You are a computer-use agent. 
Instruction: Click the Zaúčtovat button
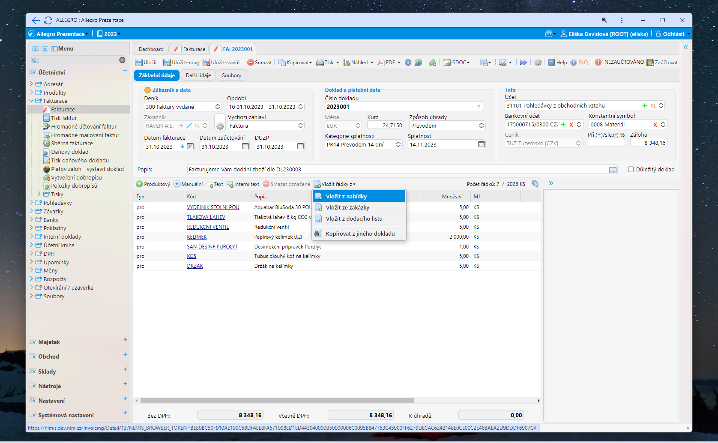662,63
